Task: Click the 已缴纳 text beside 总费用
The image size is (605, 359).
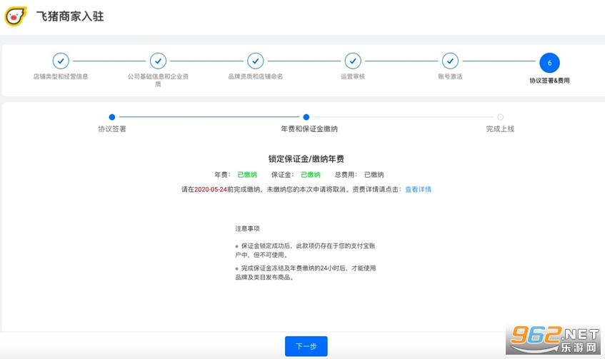Action: (x=374, y=175)
